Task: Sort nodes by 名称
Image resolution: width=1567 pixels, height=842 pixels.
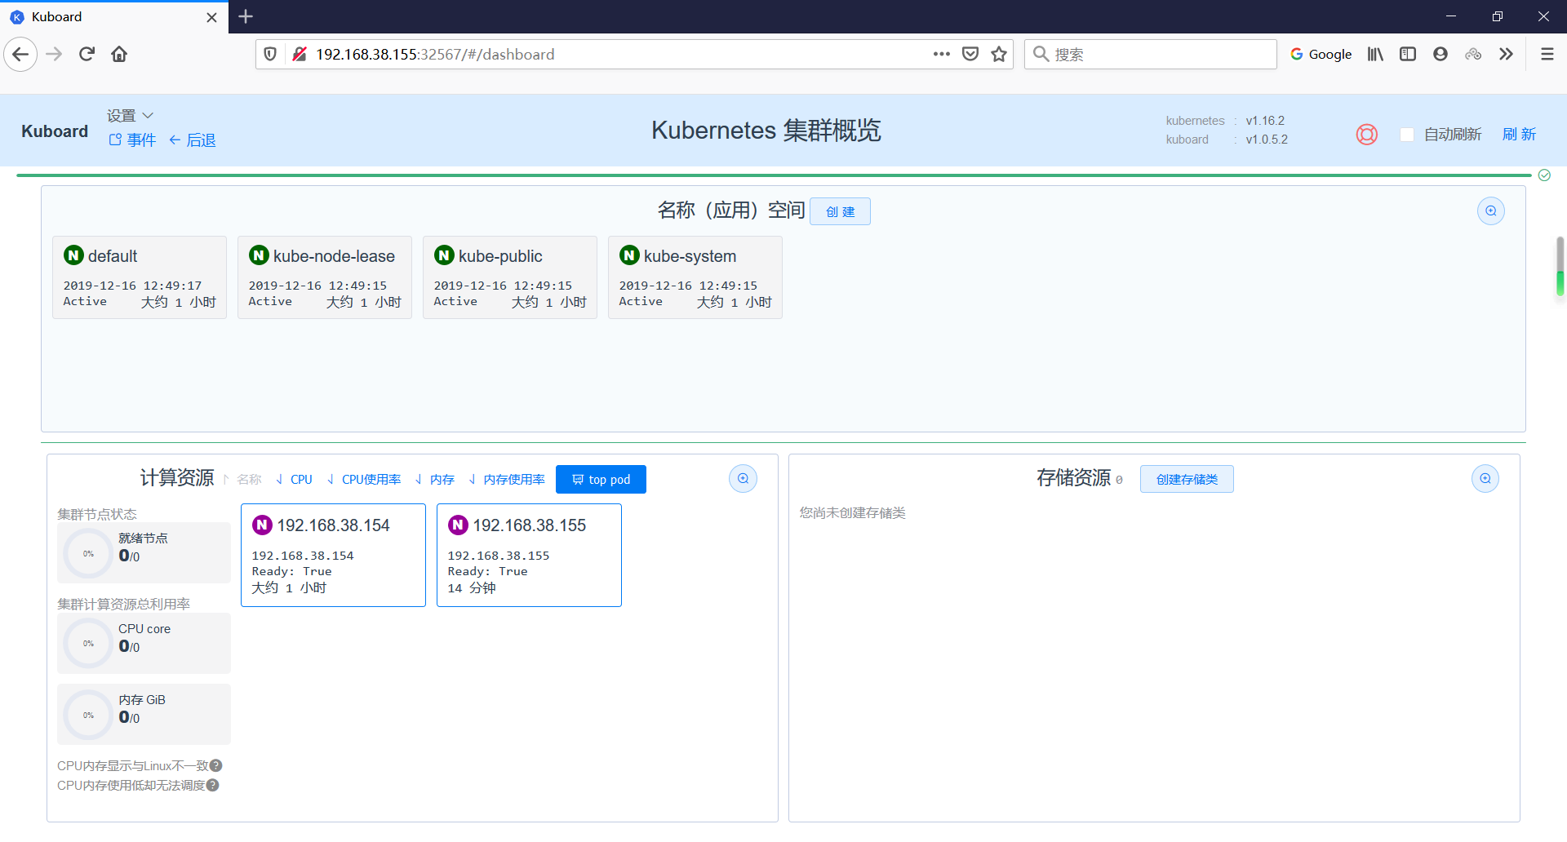Action: click(242, 480)
